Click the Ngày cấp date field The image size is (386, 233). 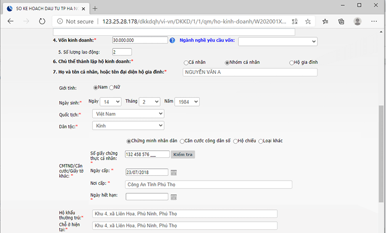[x=147, y=172]
